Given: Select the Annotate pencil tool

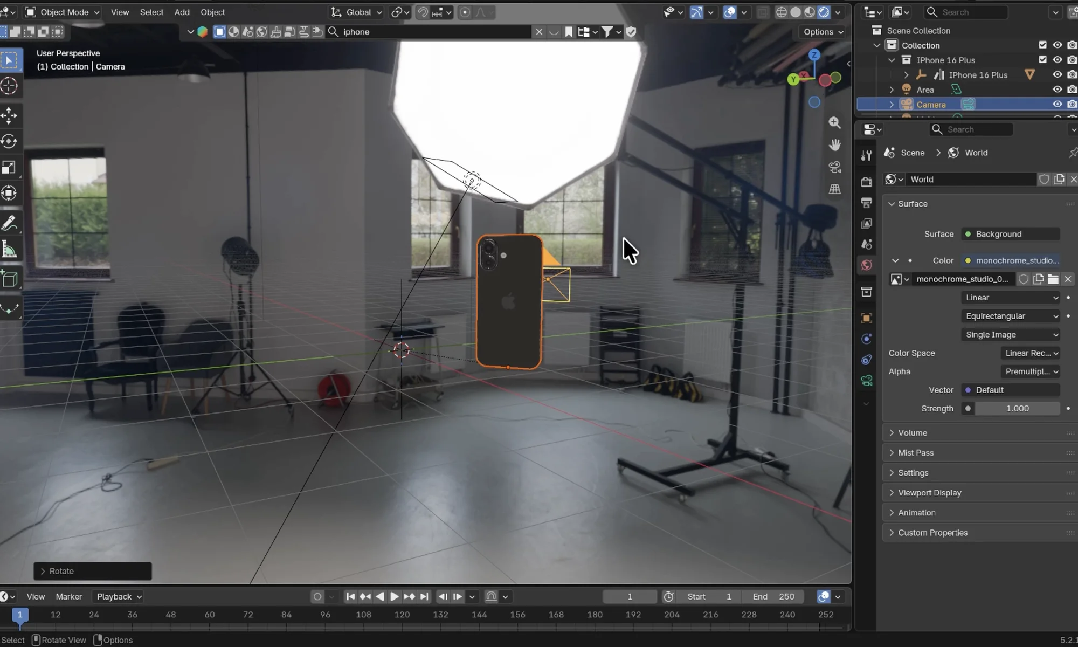Looking at the screenshot, I should (9, 223).
